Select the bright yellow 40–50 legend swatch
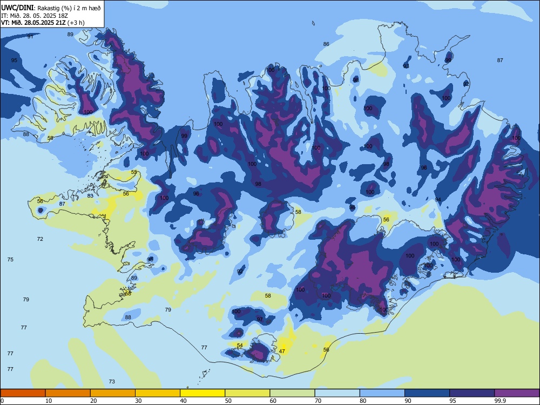 (202, 393)
